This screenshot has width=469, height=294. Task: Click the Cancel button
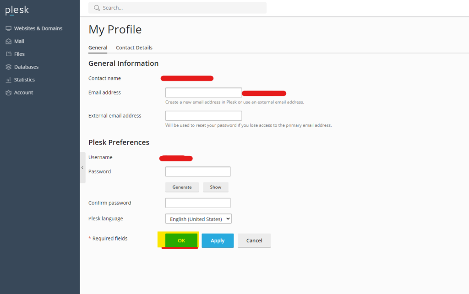point(254,241)
